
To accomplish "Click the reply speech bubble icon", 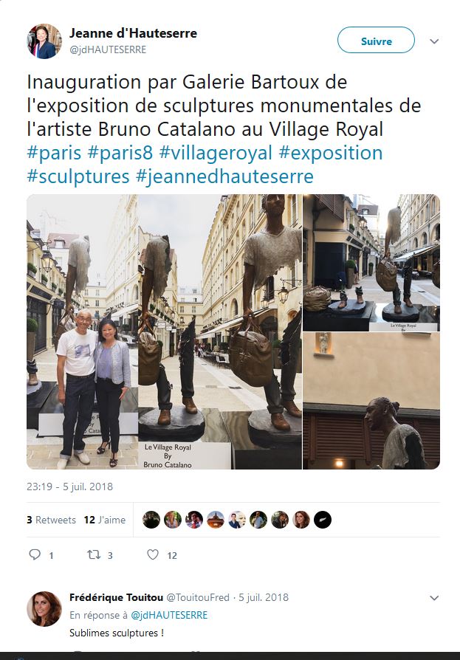I will coord(35,554).
